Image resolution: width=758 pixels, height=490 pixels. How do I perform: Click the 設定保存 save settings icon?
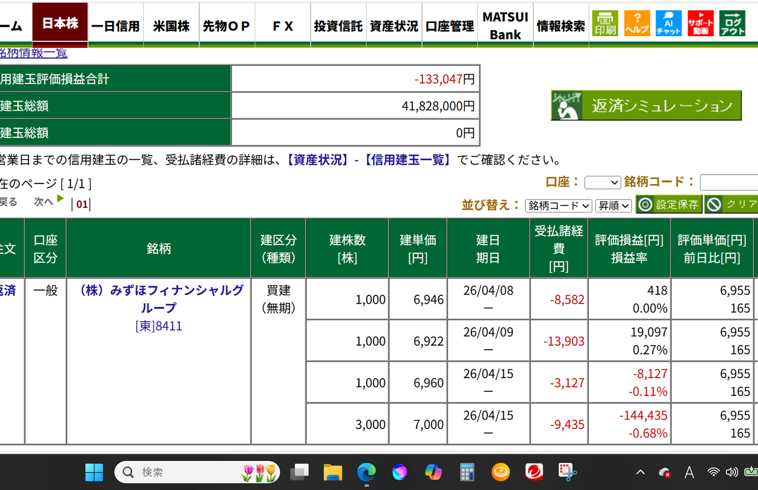669,204
